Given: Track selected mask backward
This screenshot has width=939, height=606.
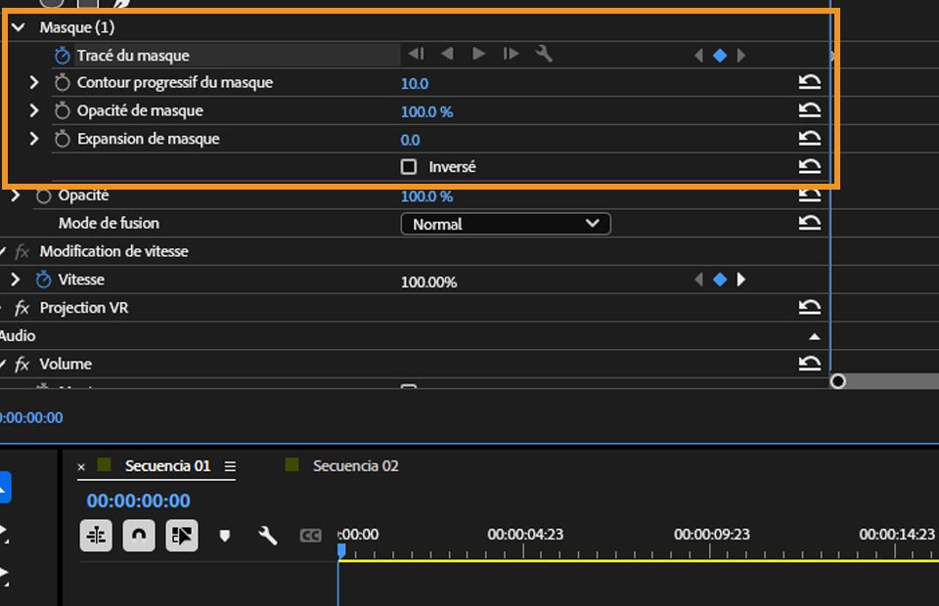Looking at the screenshot, I should point(447,54).
